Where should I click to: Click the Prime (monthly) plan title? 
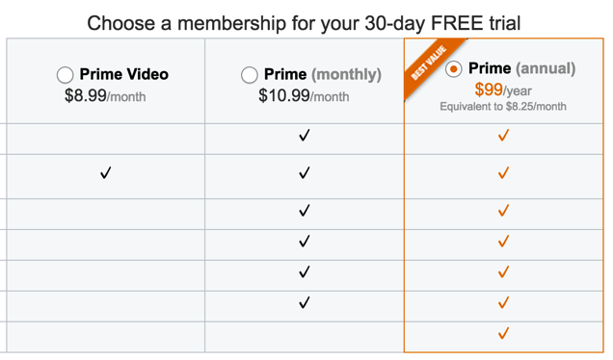click(x=323, y=74)
